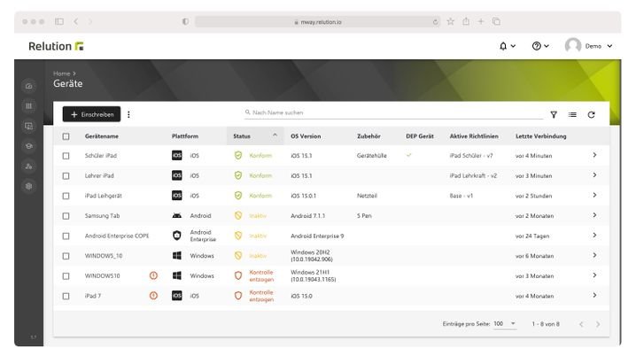Click the filter funnel icon
Image resolution: width=636 pixels, height=364 pixels.
point(554,114)
